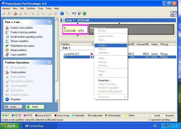The image size is (181, 129).
Task: Click the Redistribute free space icon
Action: (7, 46)
